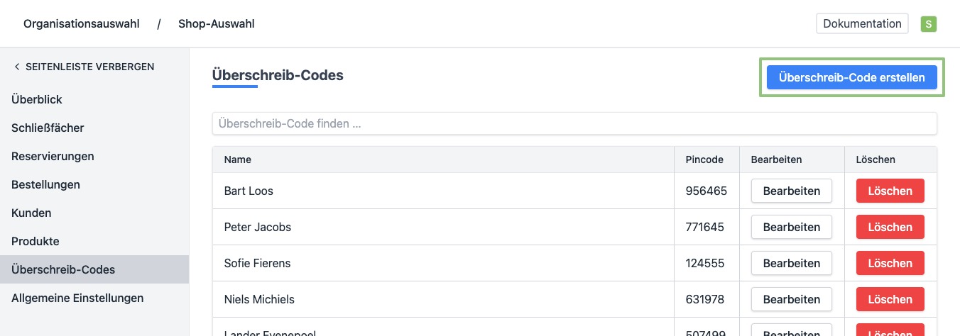The height and width of the screenshot is (336, 960).
Task: Go to Bestellungen in sidebar
Action: [x=45, y=185]
